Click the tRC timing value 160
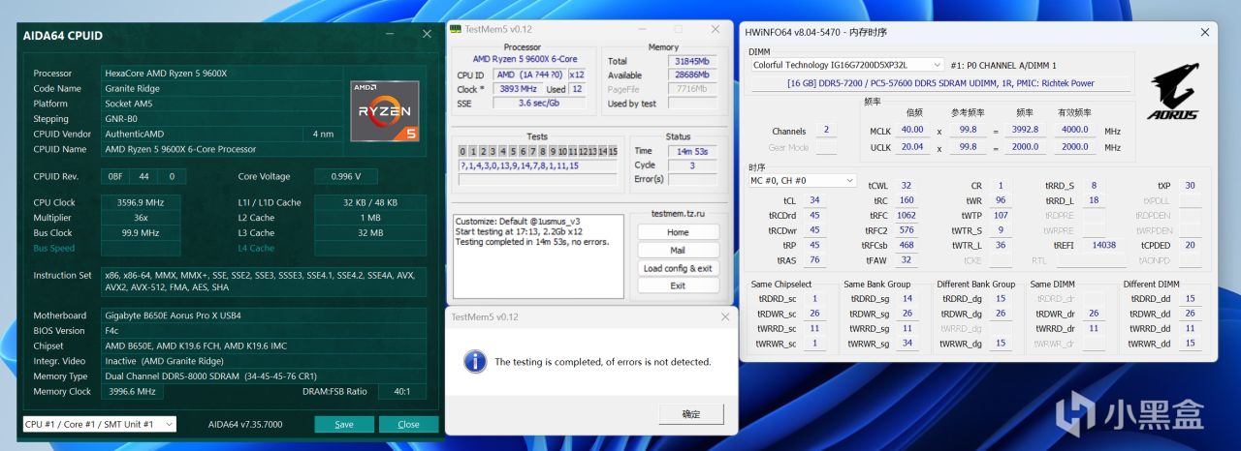Screen dimensions: 1241x451 click(x=907, y=200)
